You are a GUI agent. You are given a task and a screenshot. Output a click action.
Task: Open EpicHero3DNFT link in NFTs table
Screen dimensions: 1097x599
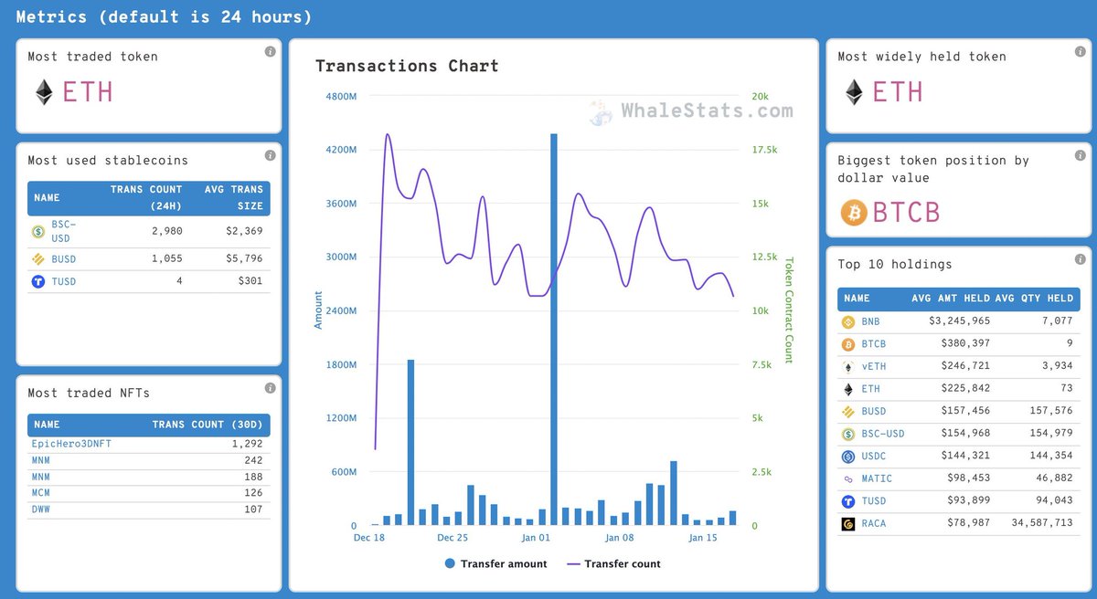click(x=71, y=444)
